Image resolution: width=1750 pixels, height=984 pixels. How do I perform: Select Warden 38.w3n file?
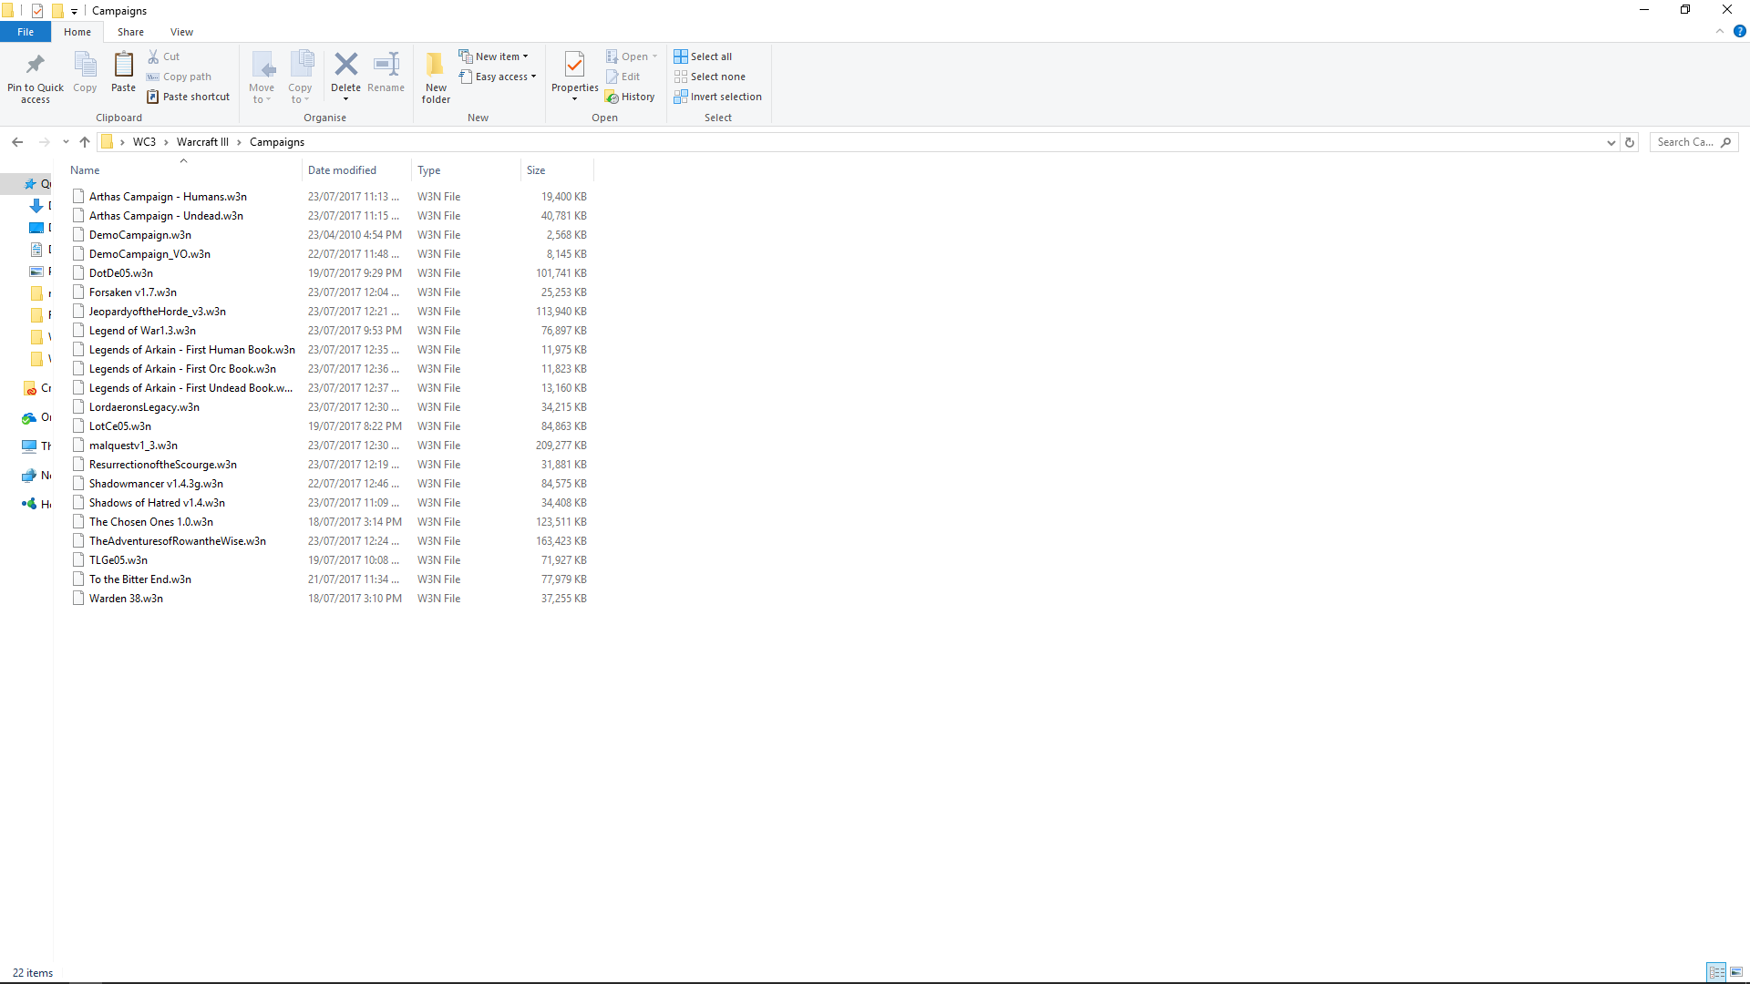[126, 599]
